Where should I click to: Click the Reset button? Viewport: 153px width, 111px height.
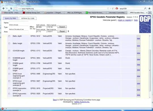pos(62,31)
